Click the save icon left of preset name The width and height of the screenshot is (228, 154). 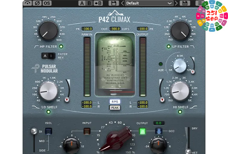(113, 3)
